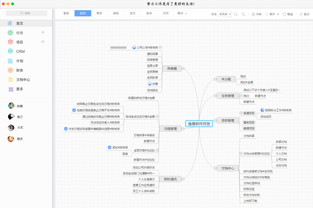
Task: Click the 搜索 search field
Action: [27, 13]
